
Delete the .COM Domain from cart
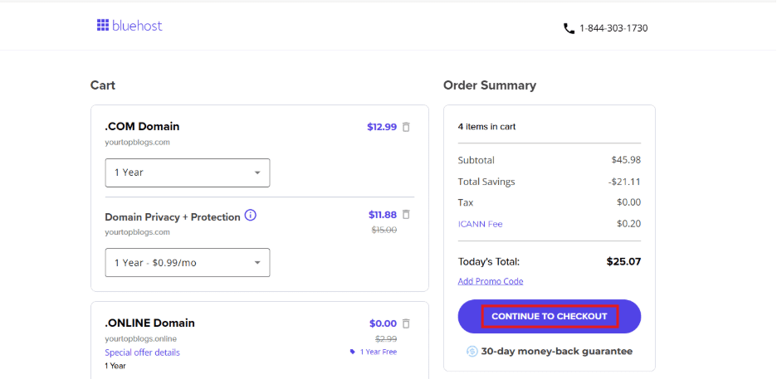406,127
